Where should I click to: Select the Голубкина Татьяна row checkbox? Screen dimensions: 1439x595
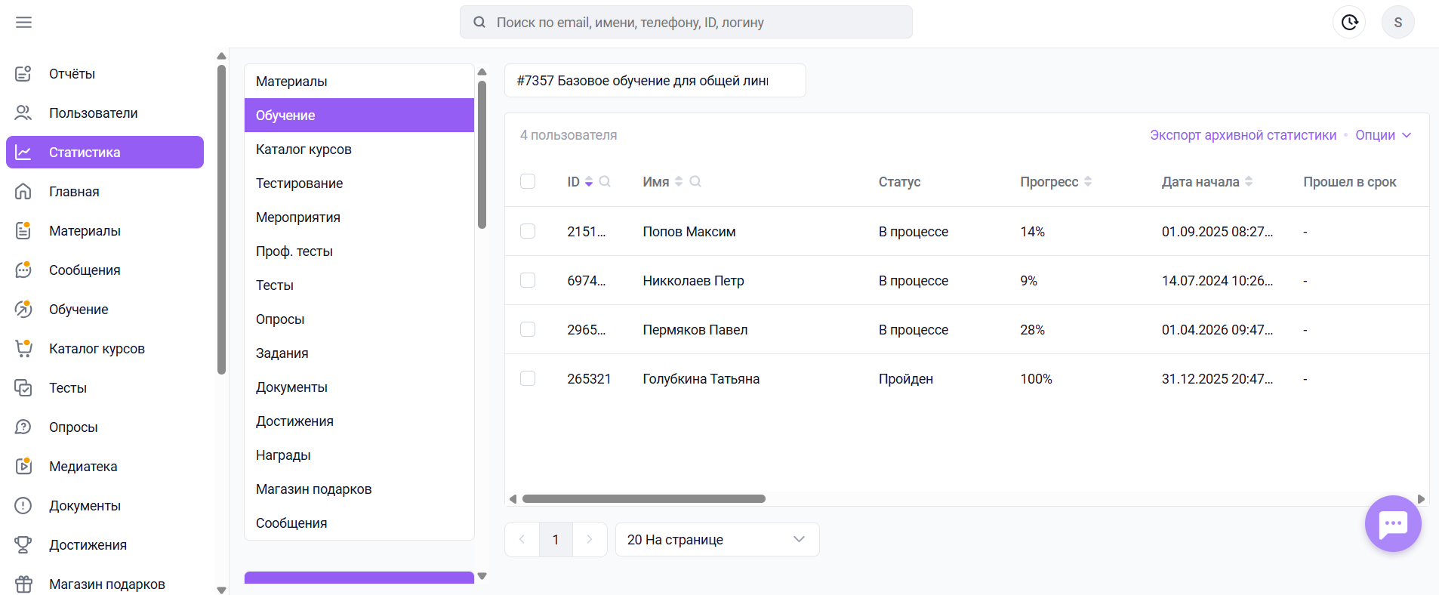(528, 378)
